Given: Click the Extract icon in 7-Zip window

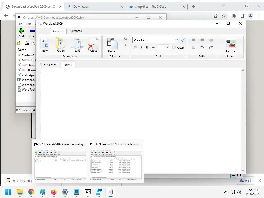Looking at the screenshot, I should click(x=32, y=33).
